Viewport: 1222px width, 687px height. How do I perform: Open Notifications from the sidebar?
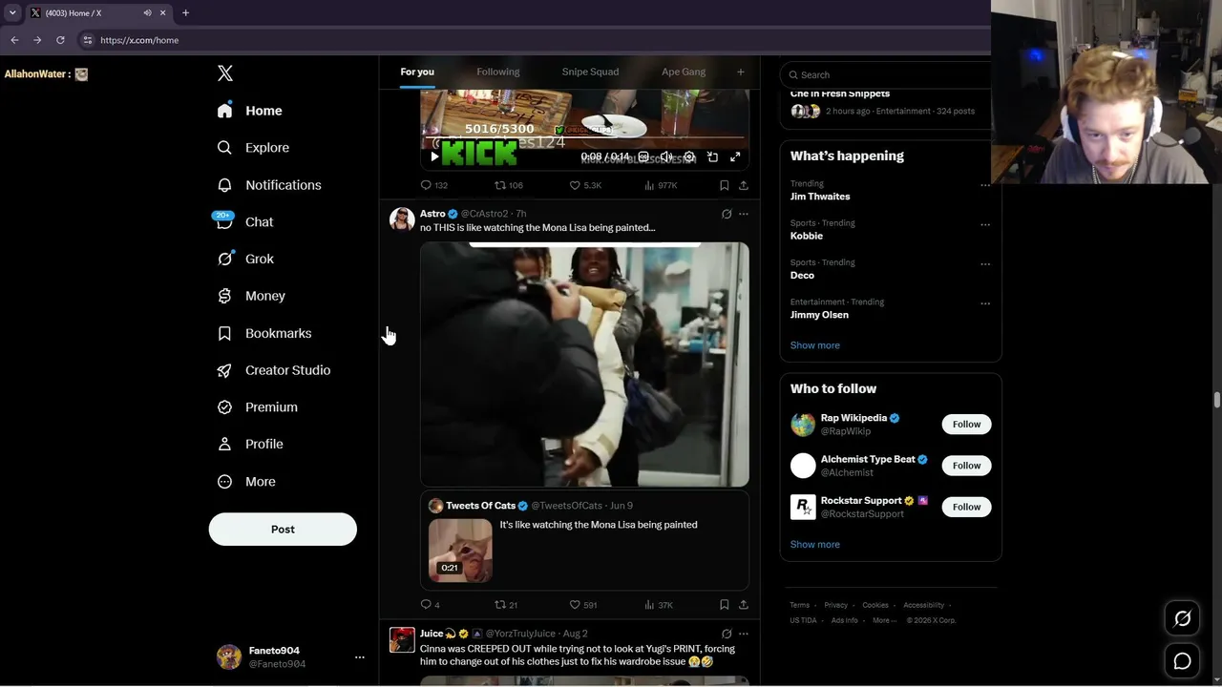coord(269,185)
